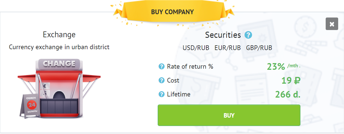This screenshot has height=134, width=344.
Task: Click the 266 d. lifetime value
Action: point(288,95)
